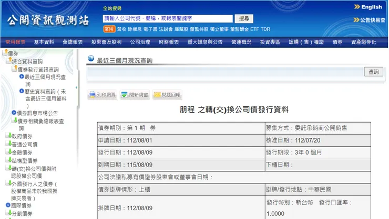Click the 庫藏股 quick link
This screenshot has width=389, height=219.
point(181,29)
